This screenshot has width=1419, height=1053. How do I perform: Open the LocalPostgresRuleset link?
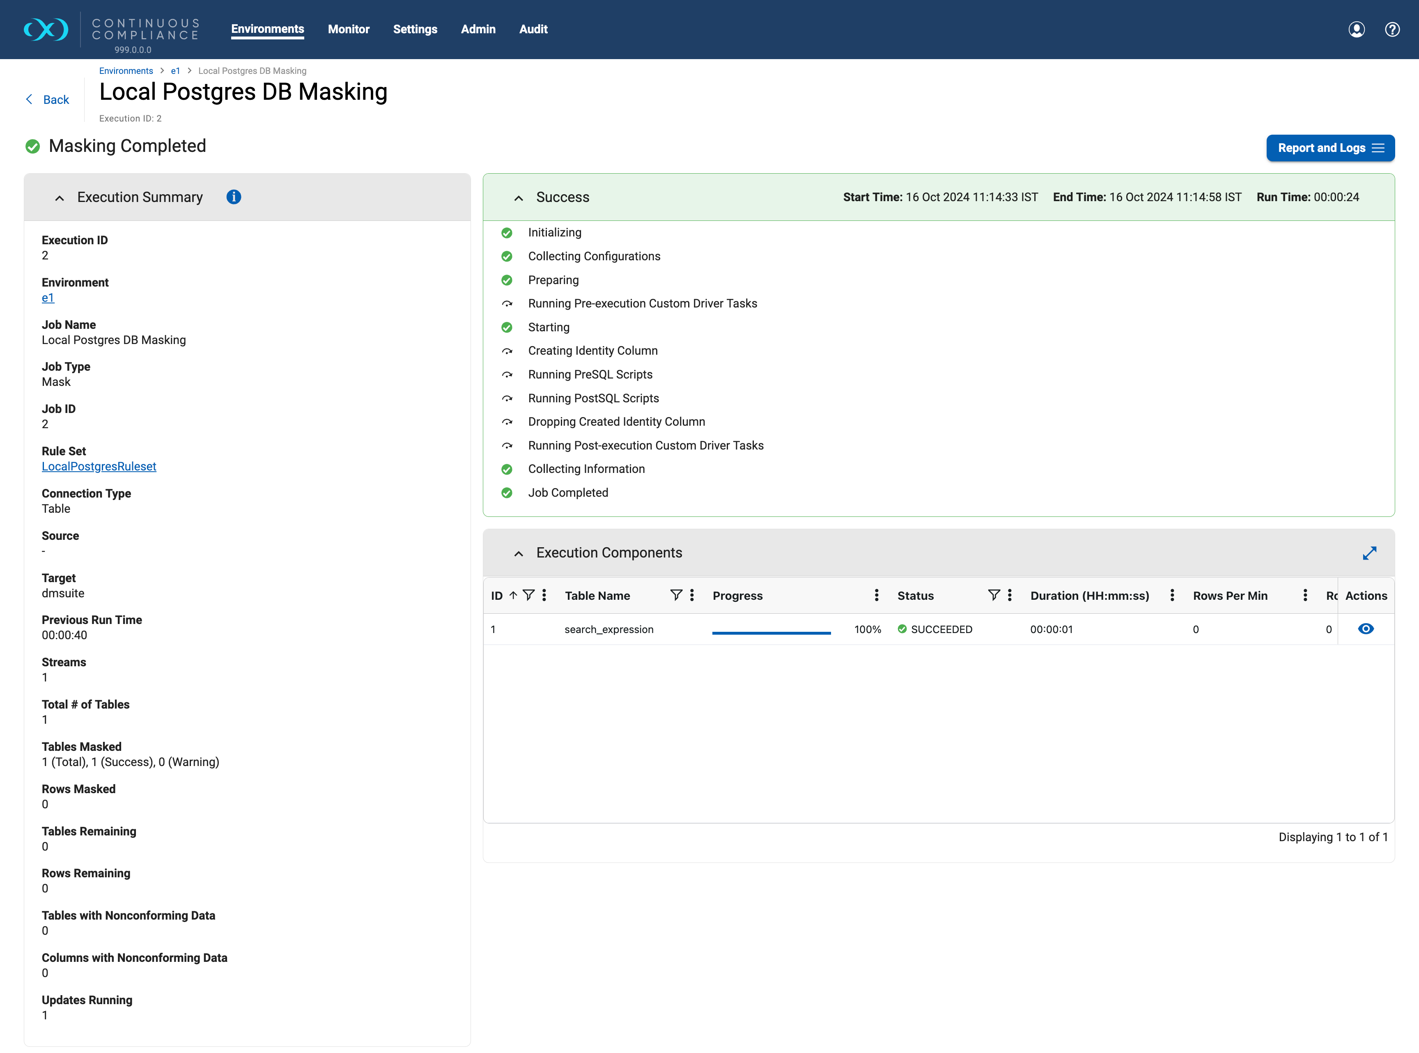(99, 466)
